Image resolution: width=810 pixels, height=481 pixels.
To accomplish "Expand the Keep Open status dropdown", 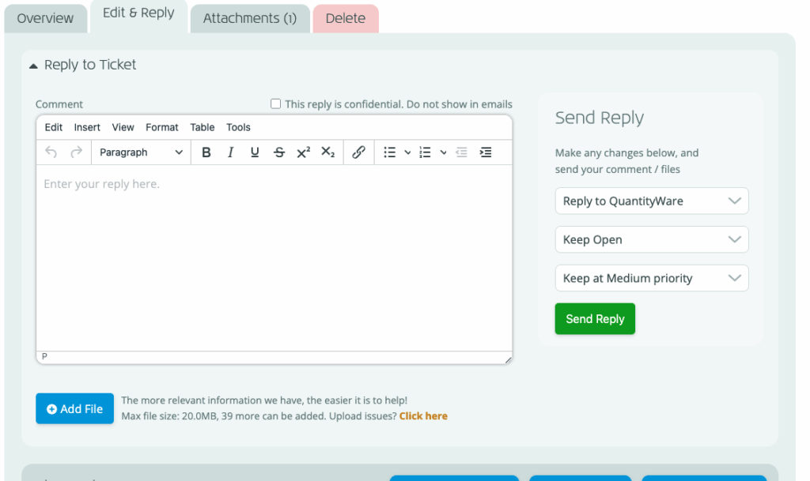I will [652, 240].
